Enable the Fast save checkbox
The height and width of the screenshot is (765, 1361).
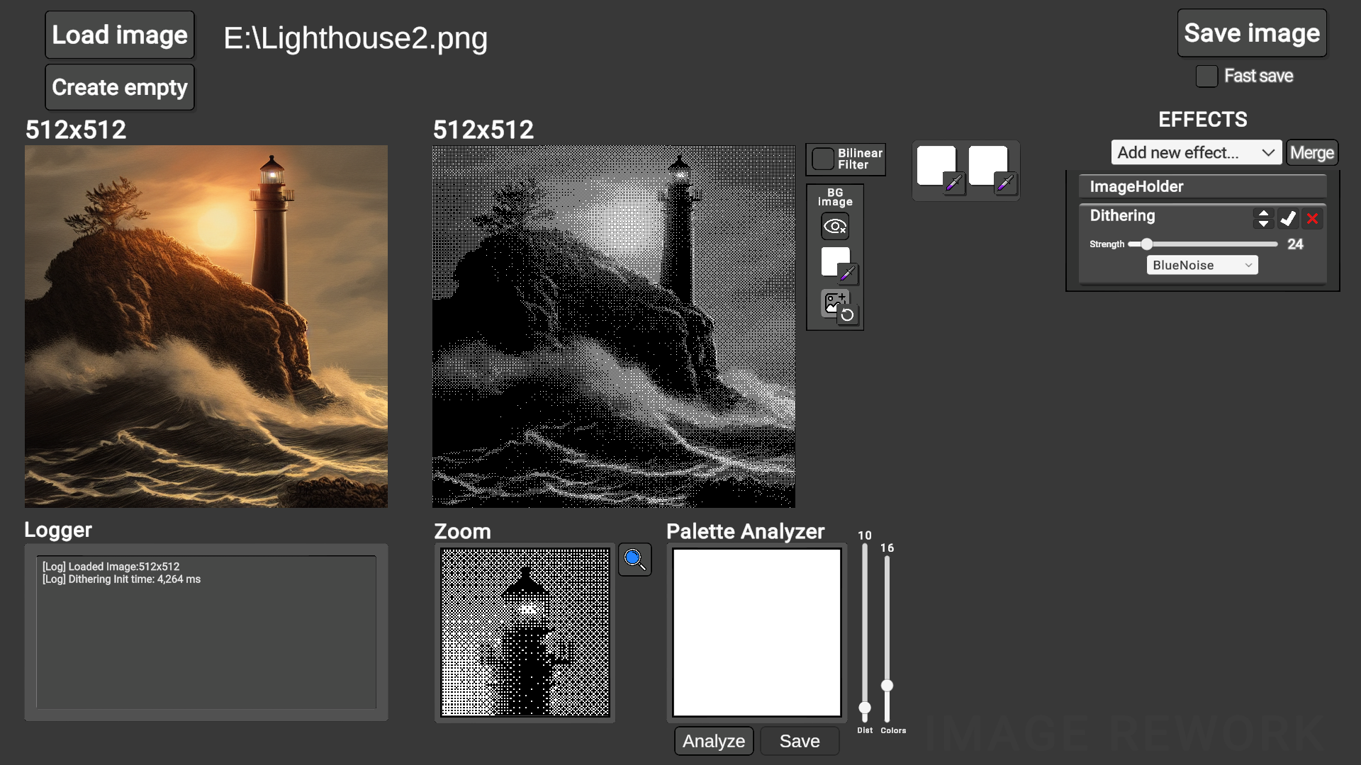(1206, 76)
